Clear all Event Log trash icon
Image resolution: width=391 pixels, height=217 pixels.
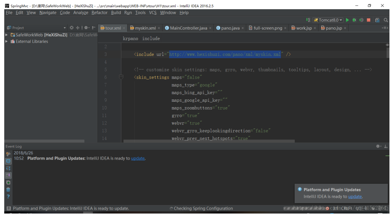[8, 190]
